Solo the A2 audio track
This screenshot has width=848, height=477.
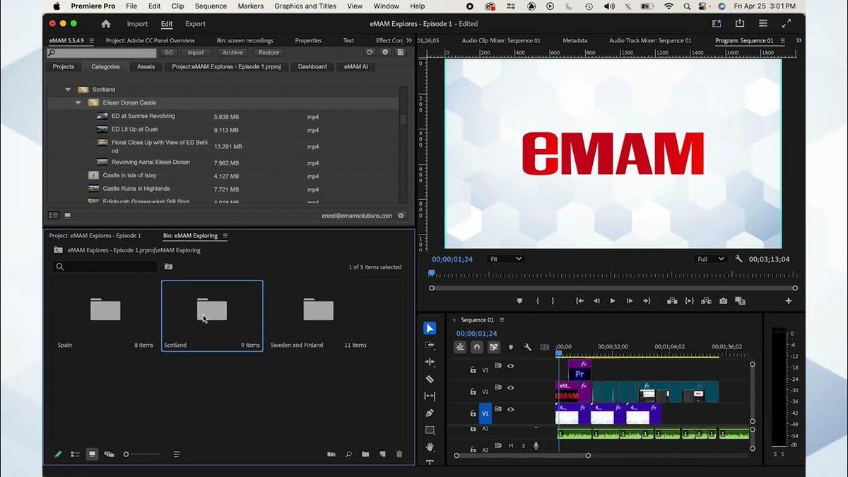(x=524, y=446)
